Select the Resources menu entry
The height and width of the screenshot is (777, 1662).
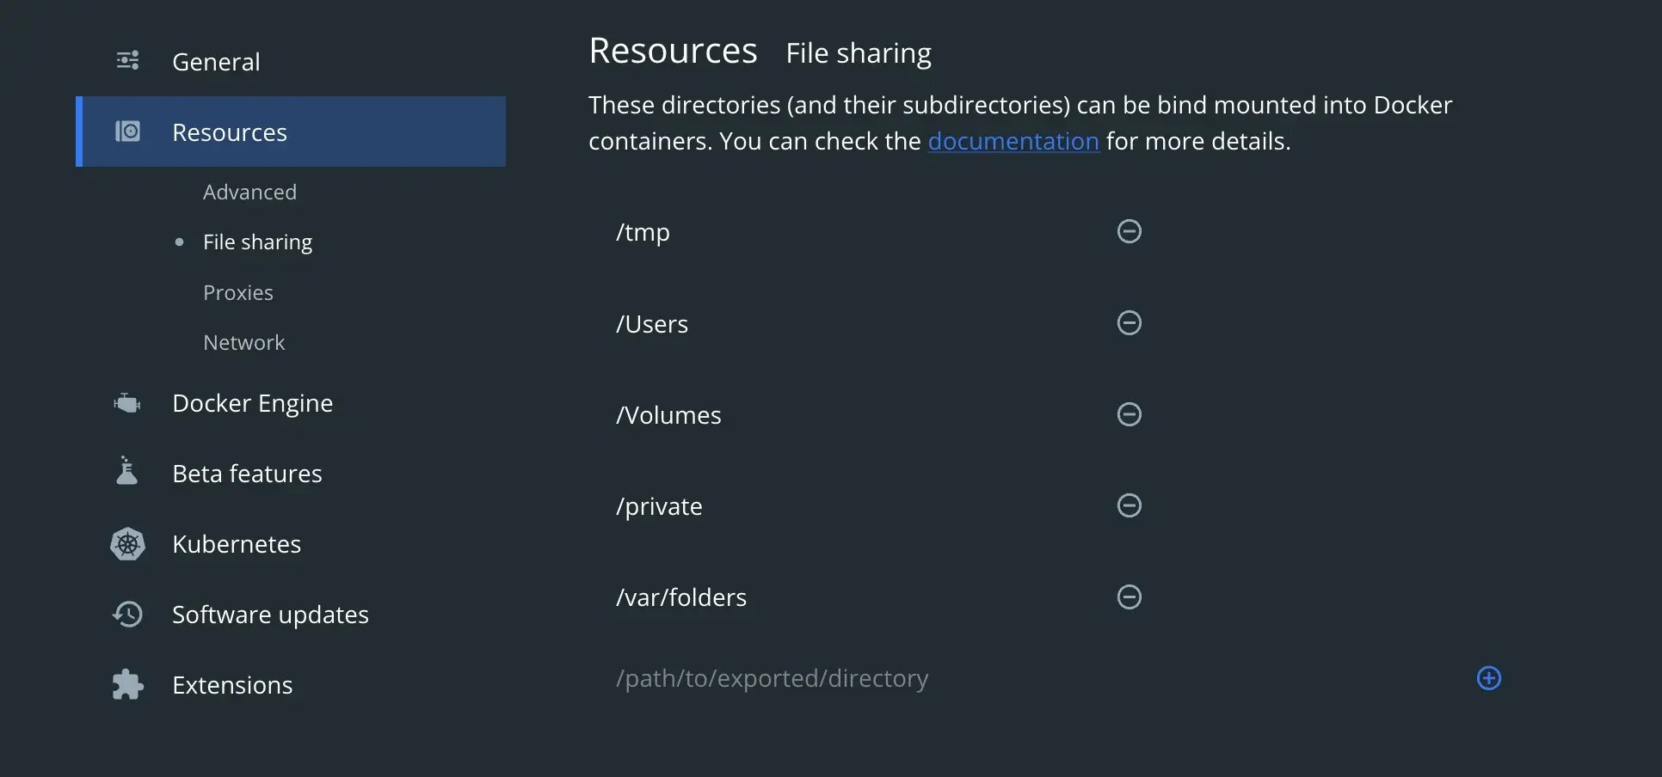click(229, 132)
